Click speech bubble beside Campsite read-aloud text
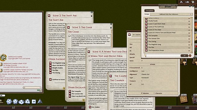This screenshot has height=110, width=197. point(112,91)
